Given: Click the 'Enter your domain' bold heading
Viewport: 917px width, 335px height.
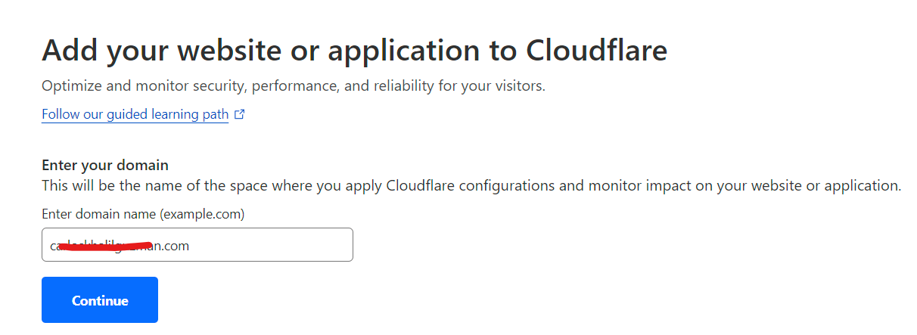Looking at the screenshot, I should click(x=105, y=165).
